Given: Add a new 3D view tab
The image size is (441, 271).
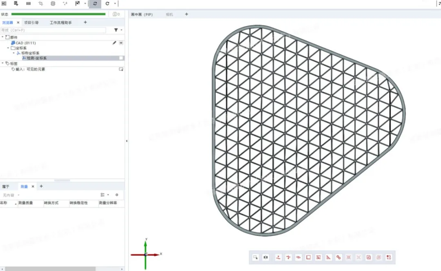Looking at the screenshot, I should pyautogui.click(x=187, y=14).
